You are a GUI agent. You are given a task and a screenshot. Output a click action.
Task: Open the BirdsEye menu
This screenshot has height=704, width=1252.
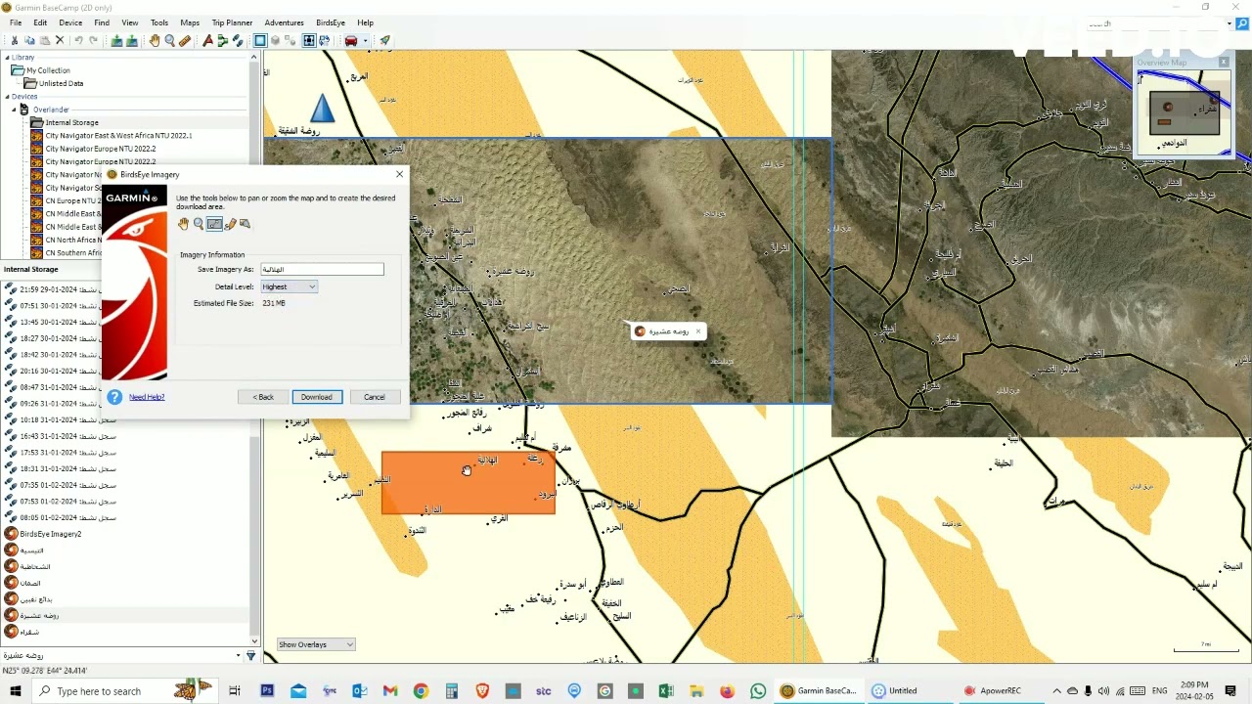point(331,22)
